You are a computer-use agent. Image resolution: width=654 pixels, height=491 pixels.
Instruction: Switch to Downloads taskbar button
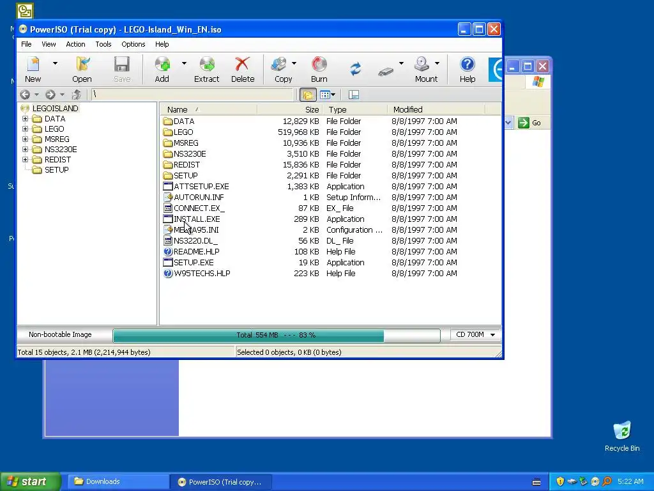(x=118, y=482)
